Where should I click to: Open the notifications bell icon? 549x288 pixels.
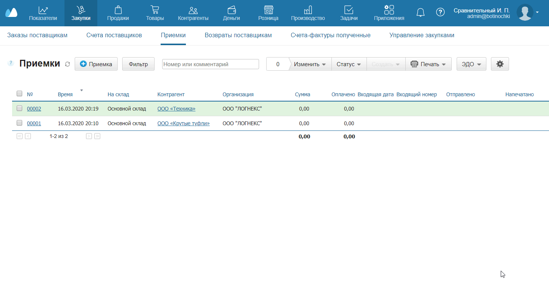(x=420, y=12)
